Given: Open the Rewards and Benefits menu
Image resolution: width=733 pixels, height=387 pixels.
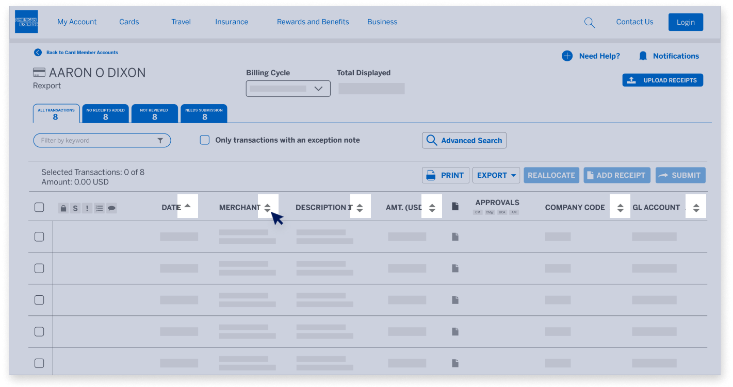Looking at the screenshot, I should pyautogui.click(x=313, y=22).
